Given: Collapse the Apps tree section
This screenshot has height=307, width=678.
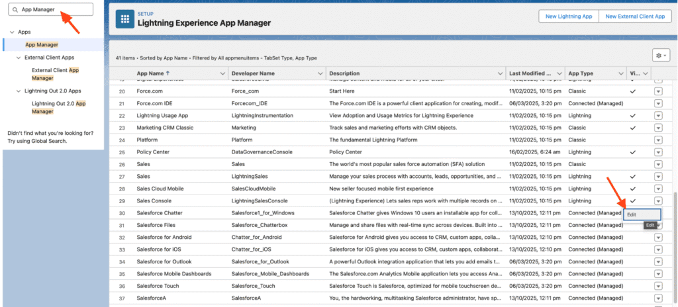Looking at the screenshot, I should tap(11, 32).
